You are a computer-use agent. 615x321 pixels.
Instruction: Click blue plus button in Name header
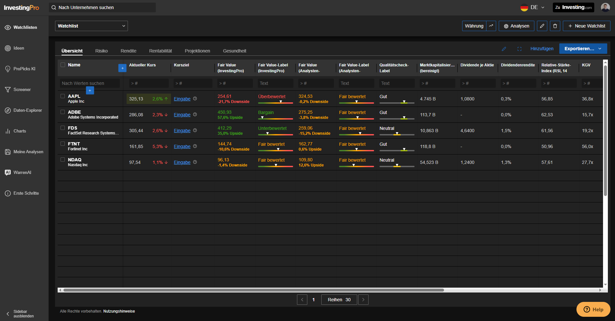[x=122, y=68]
